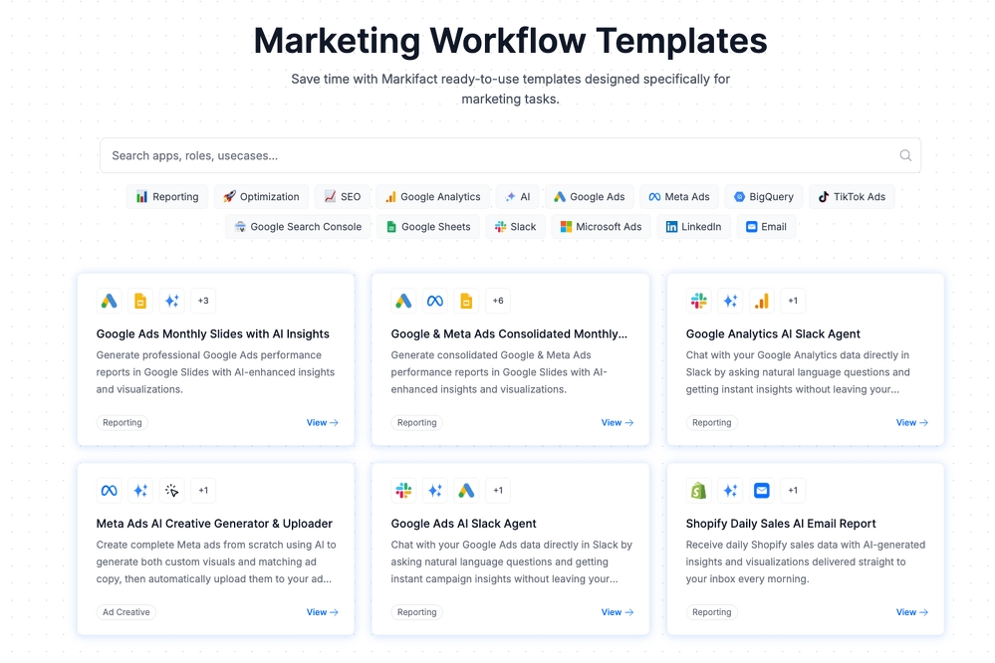The width and height of the screenshot is (995, 663).
Task: Select the LinkedIn filter chip
Action: (x=693, y=227)
